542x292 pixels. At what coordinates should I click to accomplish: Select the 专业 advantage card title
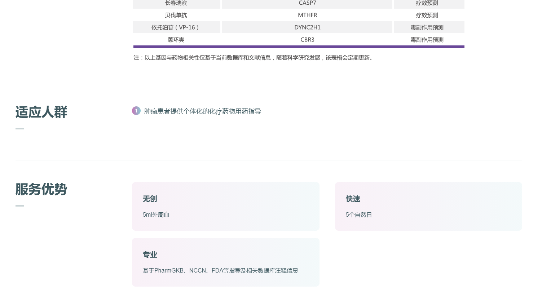(x=150, y=255)
